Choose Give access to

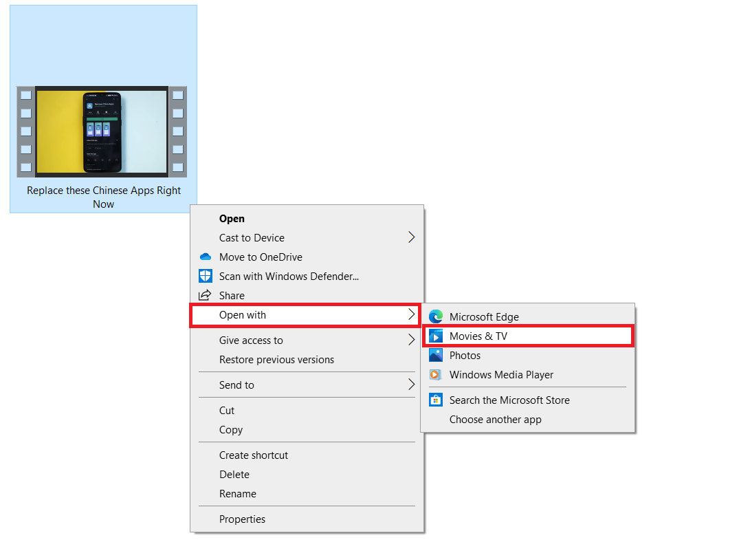307,341
